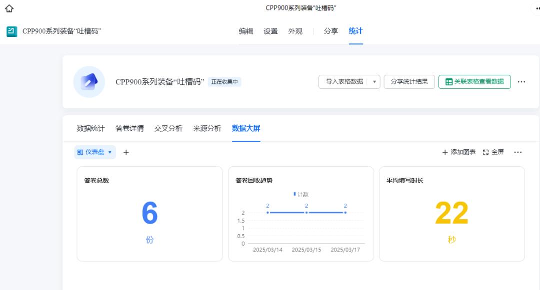The width and height of the screenshot is (540, 290).
Task: Click 添加图表 to add a chart
Action: pyautogui.click(x=458, y=152)
